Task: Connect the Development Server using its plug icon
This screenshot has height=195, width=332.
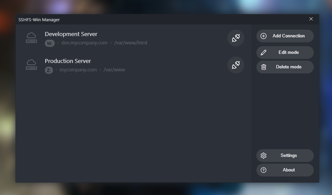Action: pos(236,38)
